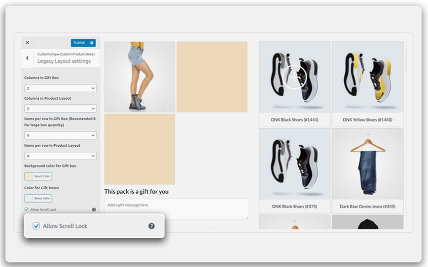Click the 'Background color for Gift box' label
Image resolution: width=428 pixels, height=267 pixels.
(50, 166)
